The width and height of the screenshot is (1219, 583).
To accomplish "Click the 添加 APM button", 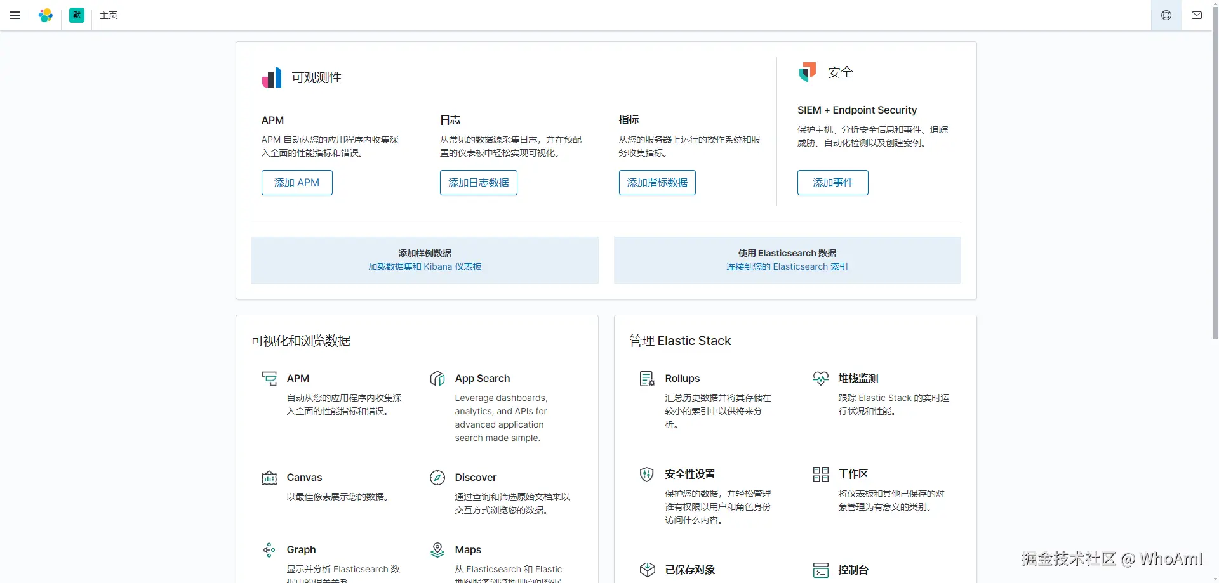I will [x=297, y=183].
